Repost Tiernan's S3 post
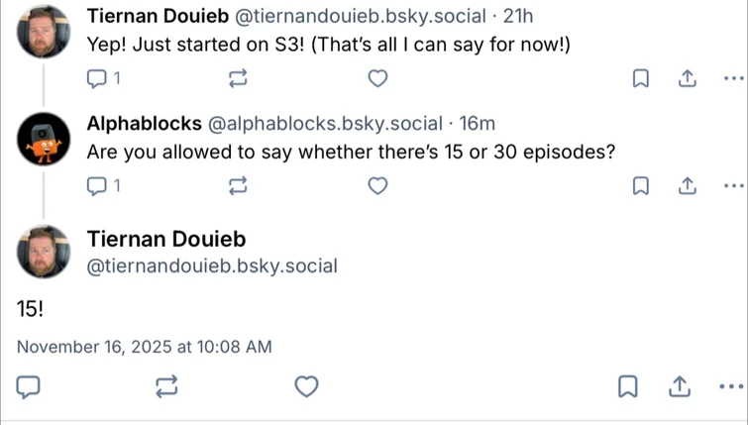 238,78
